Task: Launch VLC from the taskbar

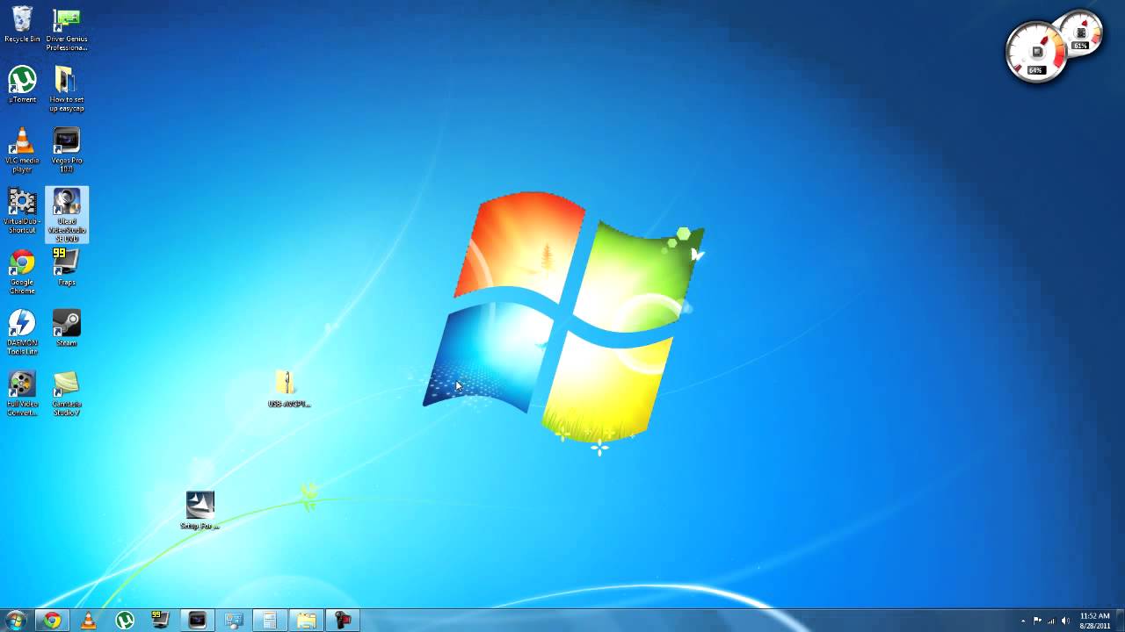Action: (x=89, y=621)
